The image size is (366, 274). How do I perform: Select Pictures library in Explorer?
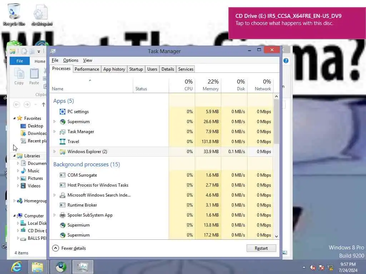pos(35,178)
